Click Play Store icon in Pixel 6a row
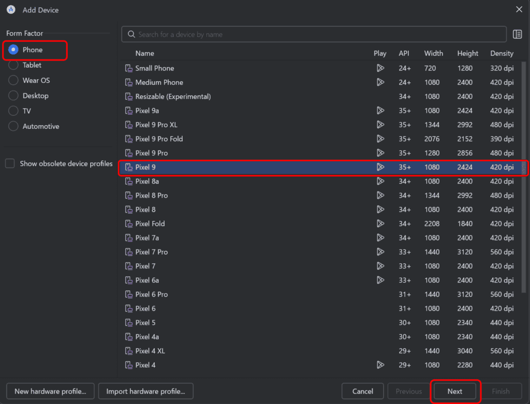Screen dimensions: 530x404 tap(380, 280)
